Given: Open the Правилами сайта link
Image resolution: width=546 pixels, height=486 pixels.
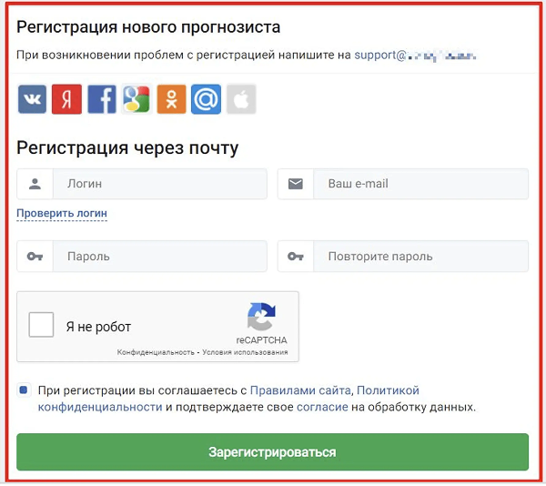Looking at the screenshot, I should click(300, 390).
